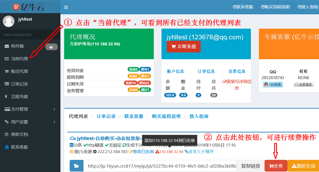Click the 爬虫1 badge in 有效列表
Screen dimensions: 319x172
[x=145, y=69]
